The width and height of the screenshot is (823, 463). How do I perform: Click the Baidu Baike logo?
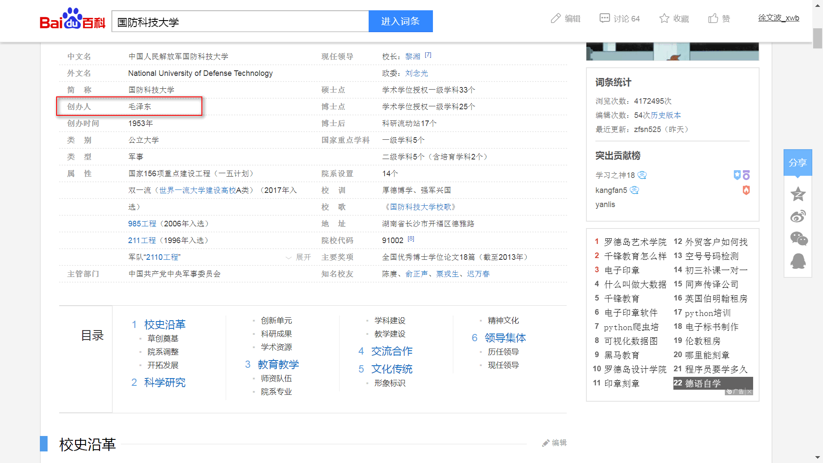72,19
